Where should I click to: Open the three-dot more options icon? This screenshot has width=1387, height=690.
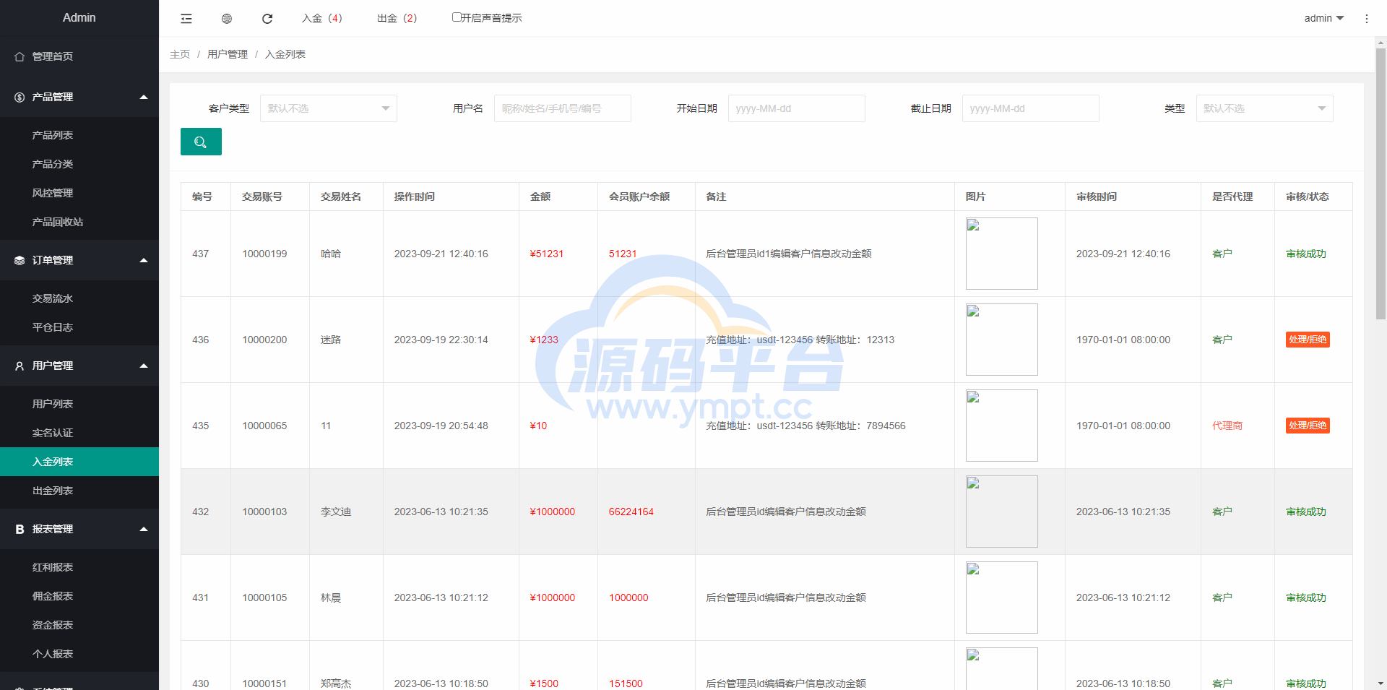click(1366, 19)
